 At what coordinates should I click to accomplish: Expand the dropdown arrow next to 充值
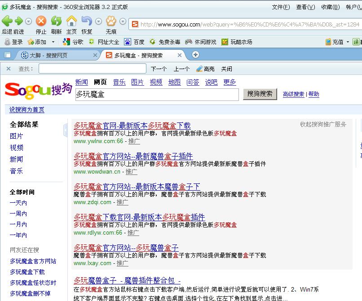click(x=348, y=42)
